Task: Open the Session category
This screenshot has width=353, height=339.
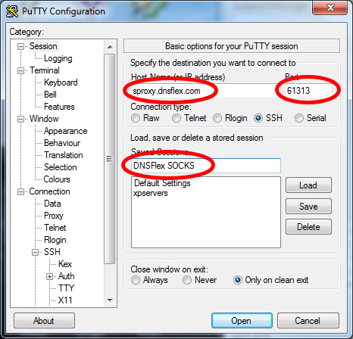Action: [43, 46]
